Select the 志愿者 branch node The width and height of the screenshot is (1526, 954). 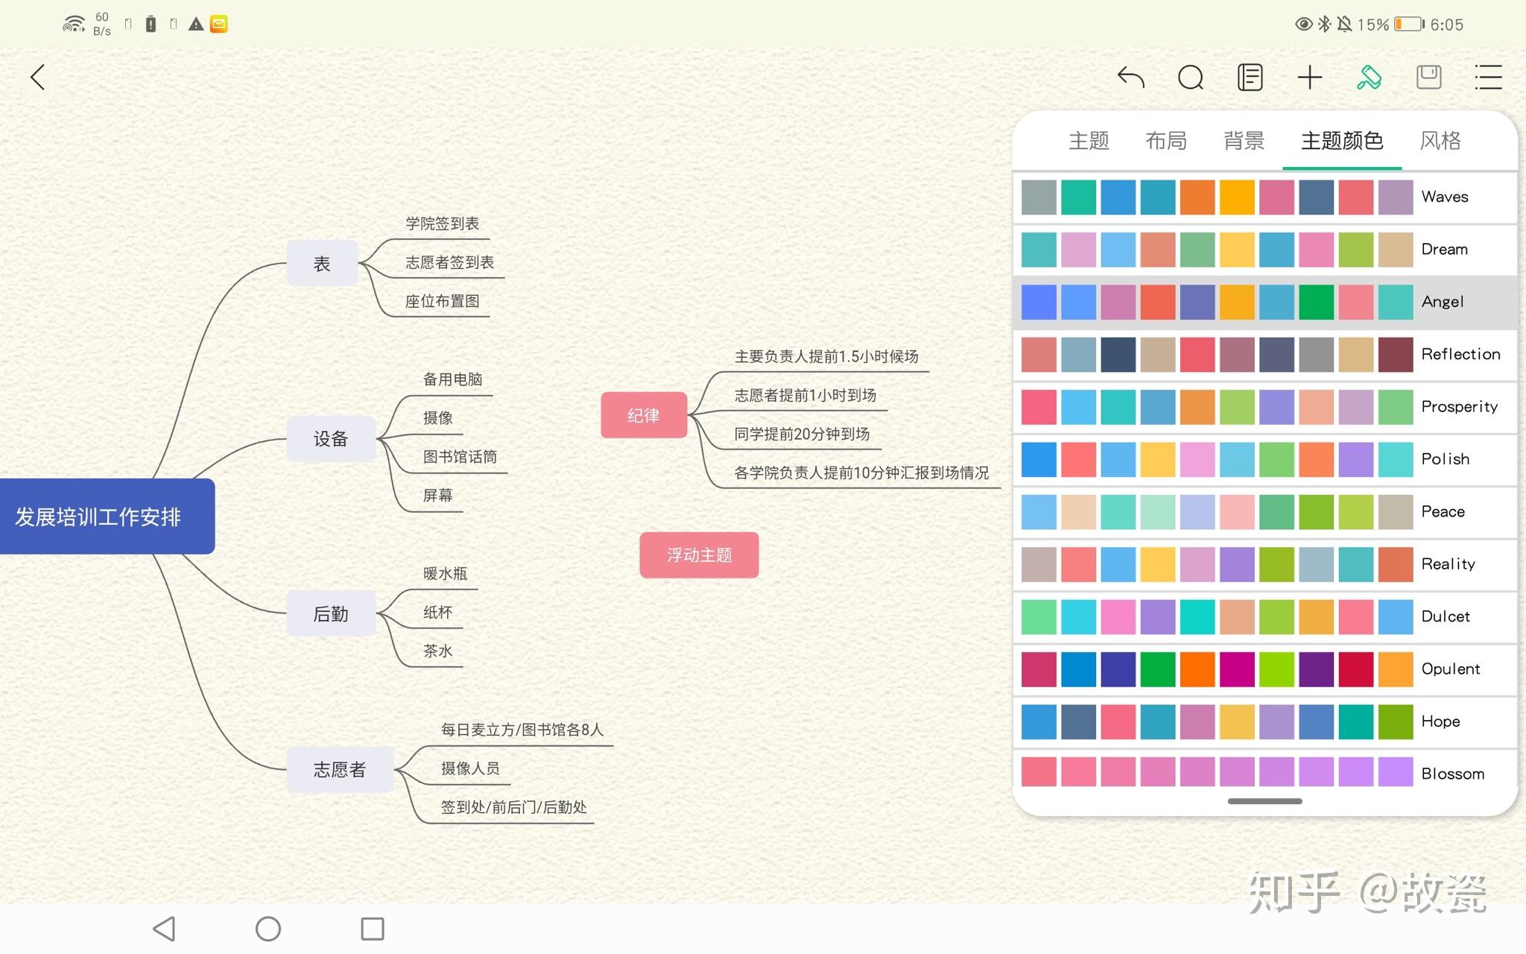pyautogui.click(x=340, y=769)
